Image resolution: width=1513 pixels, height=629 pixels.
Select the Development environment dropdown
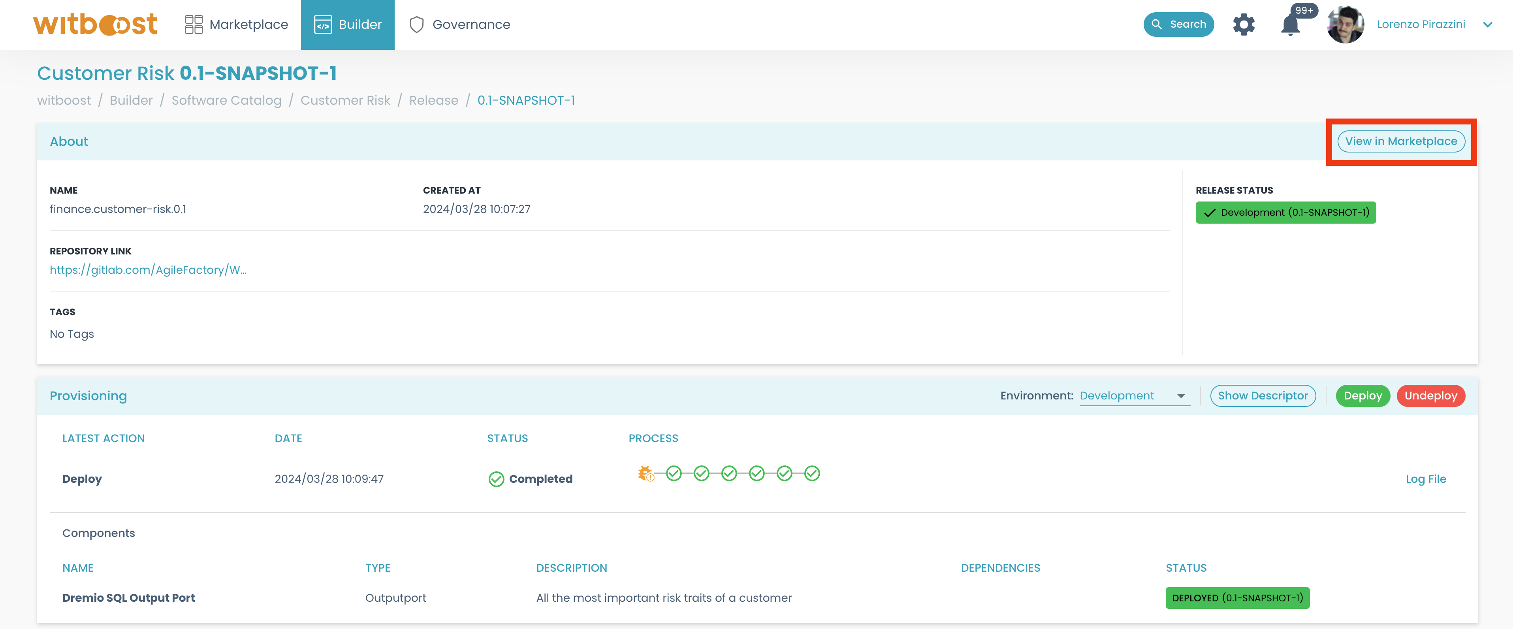click(1134, 395)
